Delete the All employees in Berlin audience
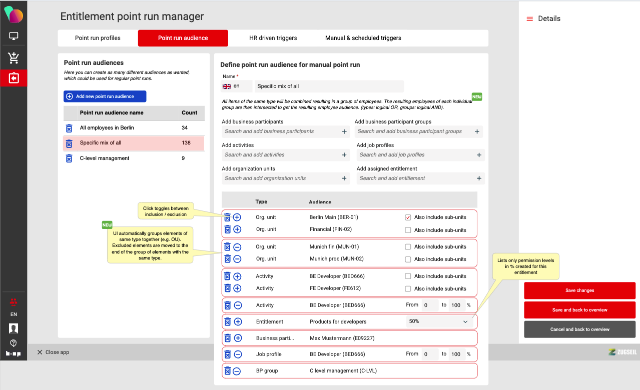The image size is (640, 390). click(x=69, y=128)
